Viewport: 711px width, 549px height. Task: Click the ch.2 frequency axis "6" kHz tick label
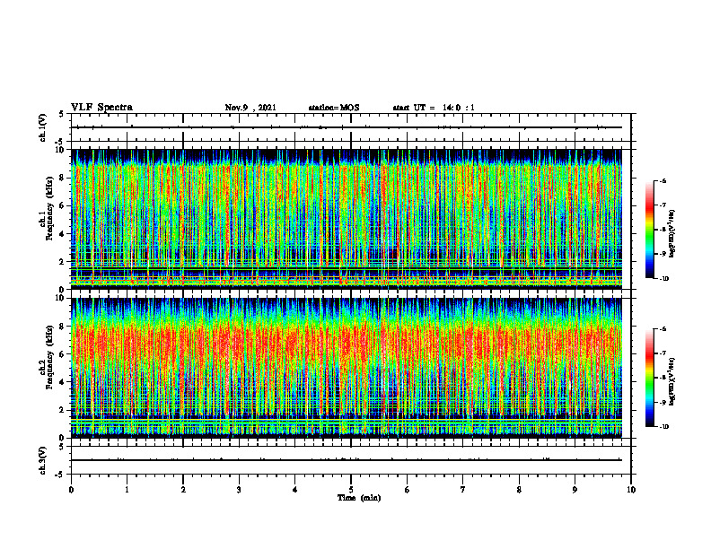[63, 354]
